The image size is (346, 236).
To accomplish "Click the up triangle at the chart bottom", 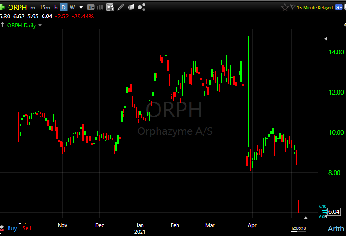I will coord(306,218).
